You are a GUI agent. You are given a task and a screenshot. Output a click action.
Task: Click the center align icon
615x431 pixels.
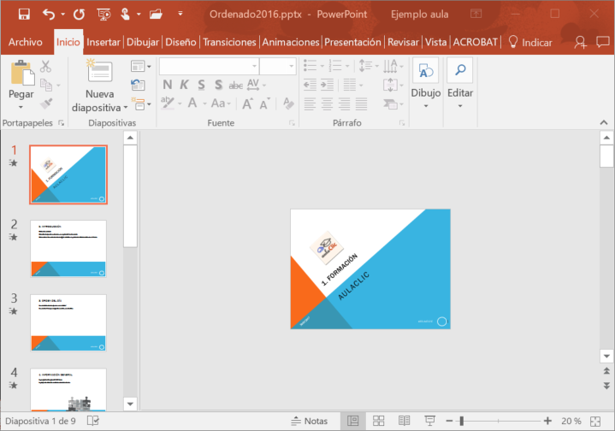[327, 103]
